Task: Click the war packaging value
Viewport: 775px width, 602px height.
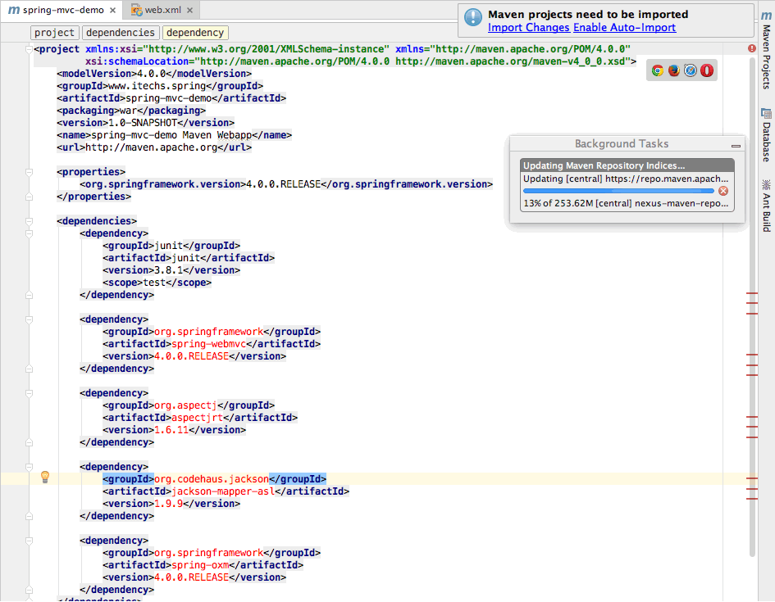Action: click(x=129, y=111)
